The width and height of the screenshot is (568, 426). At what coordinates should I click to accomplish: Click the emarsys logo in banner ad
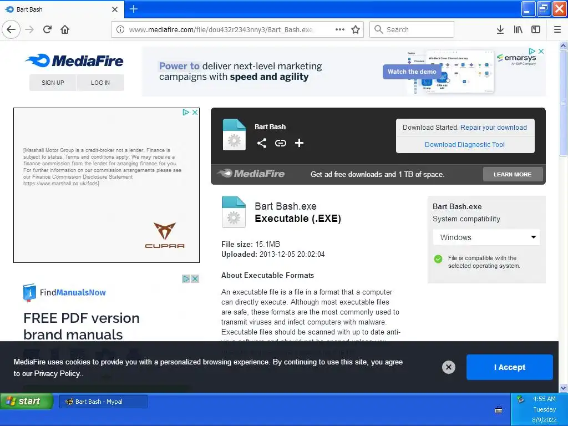(x=516, y=59)
